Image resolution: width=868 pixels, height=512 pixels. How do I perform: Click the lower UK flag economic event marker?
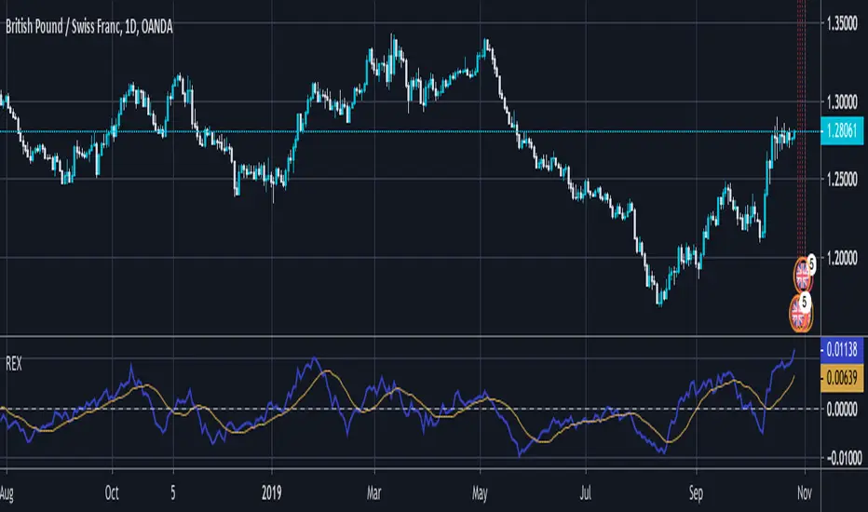(x=800, y=314)
